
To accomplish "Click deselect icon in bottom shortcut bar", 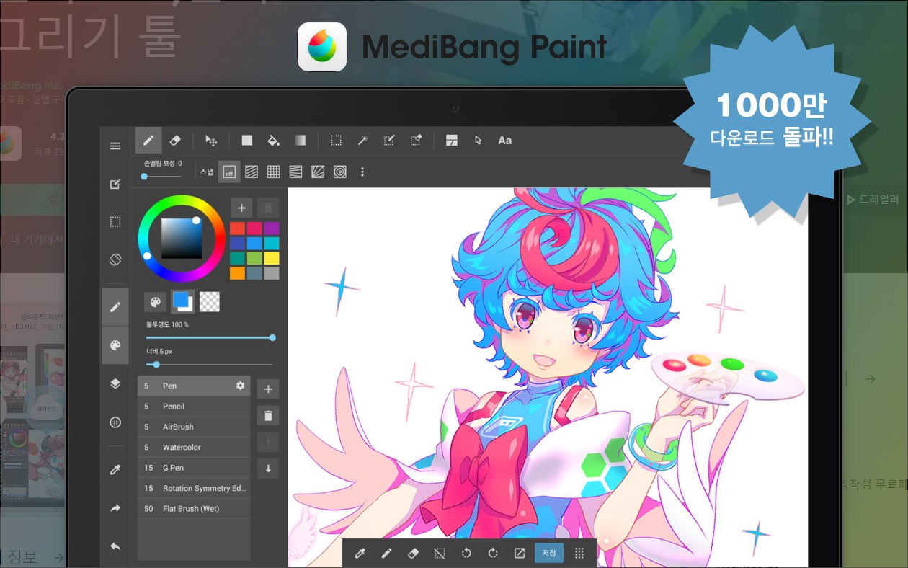I will (440, 553).
